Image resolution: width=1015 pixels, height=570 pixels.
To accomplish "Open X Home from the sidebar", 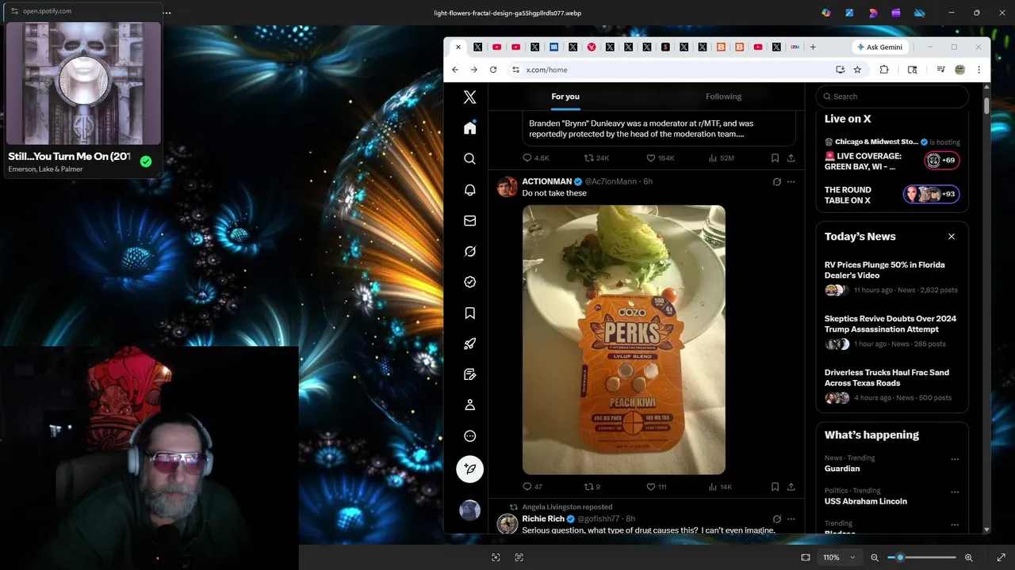I will click(x=469, y=128).
